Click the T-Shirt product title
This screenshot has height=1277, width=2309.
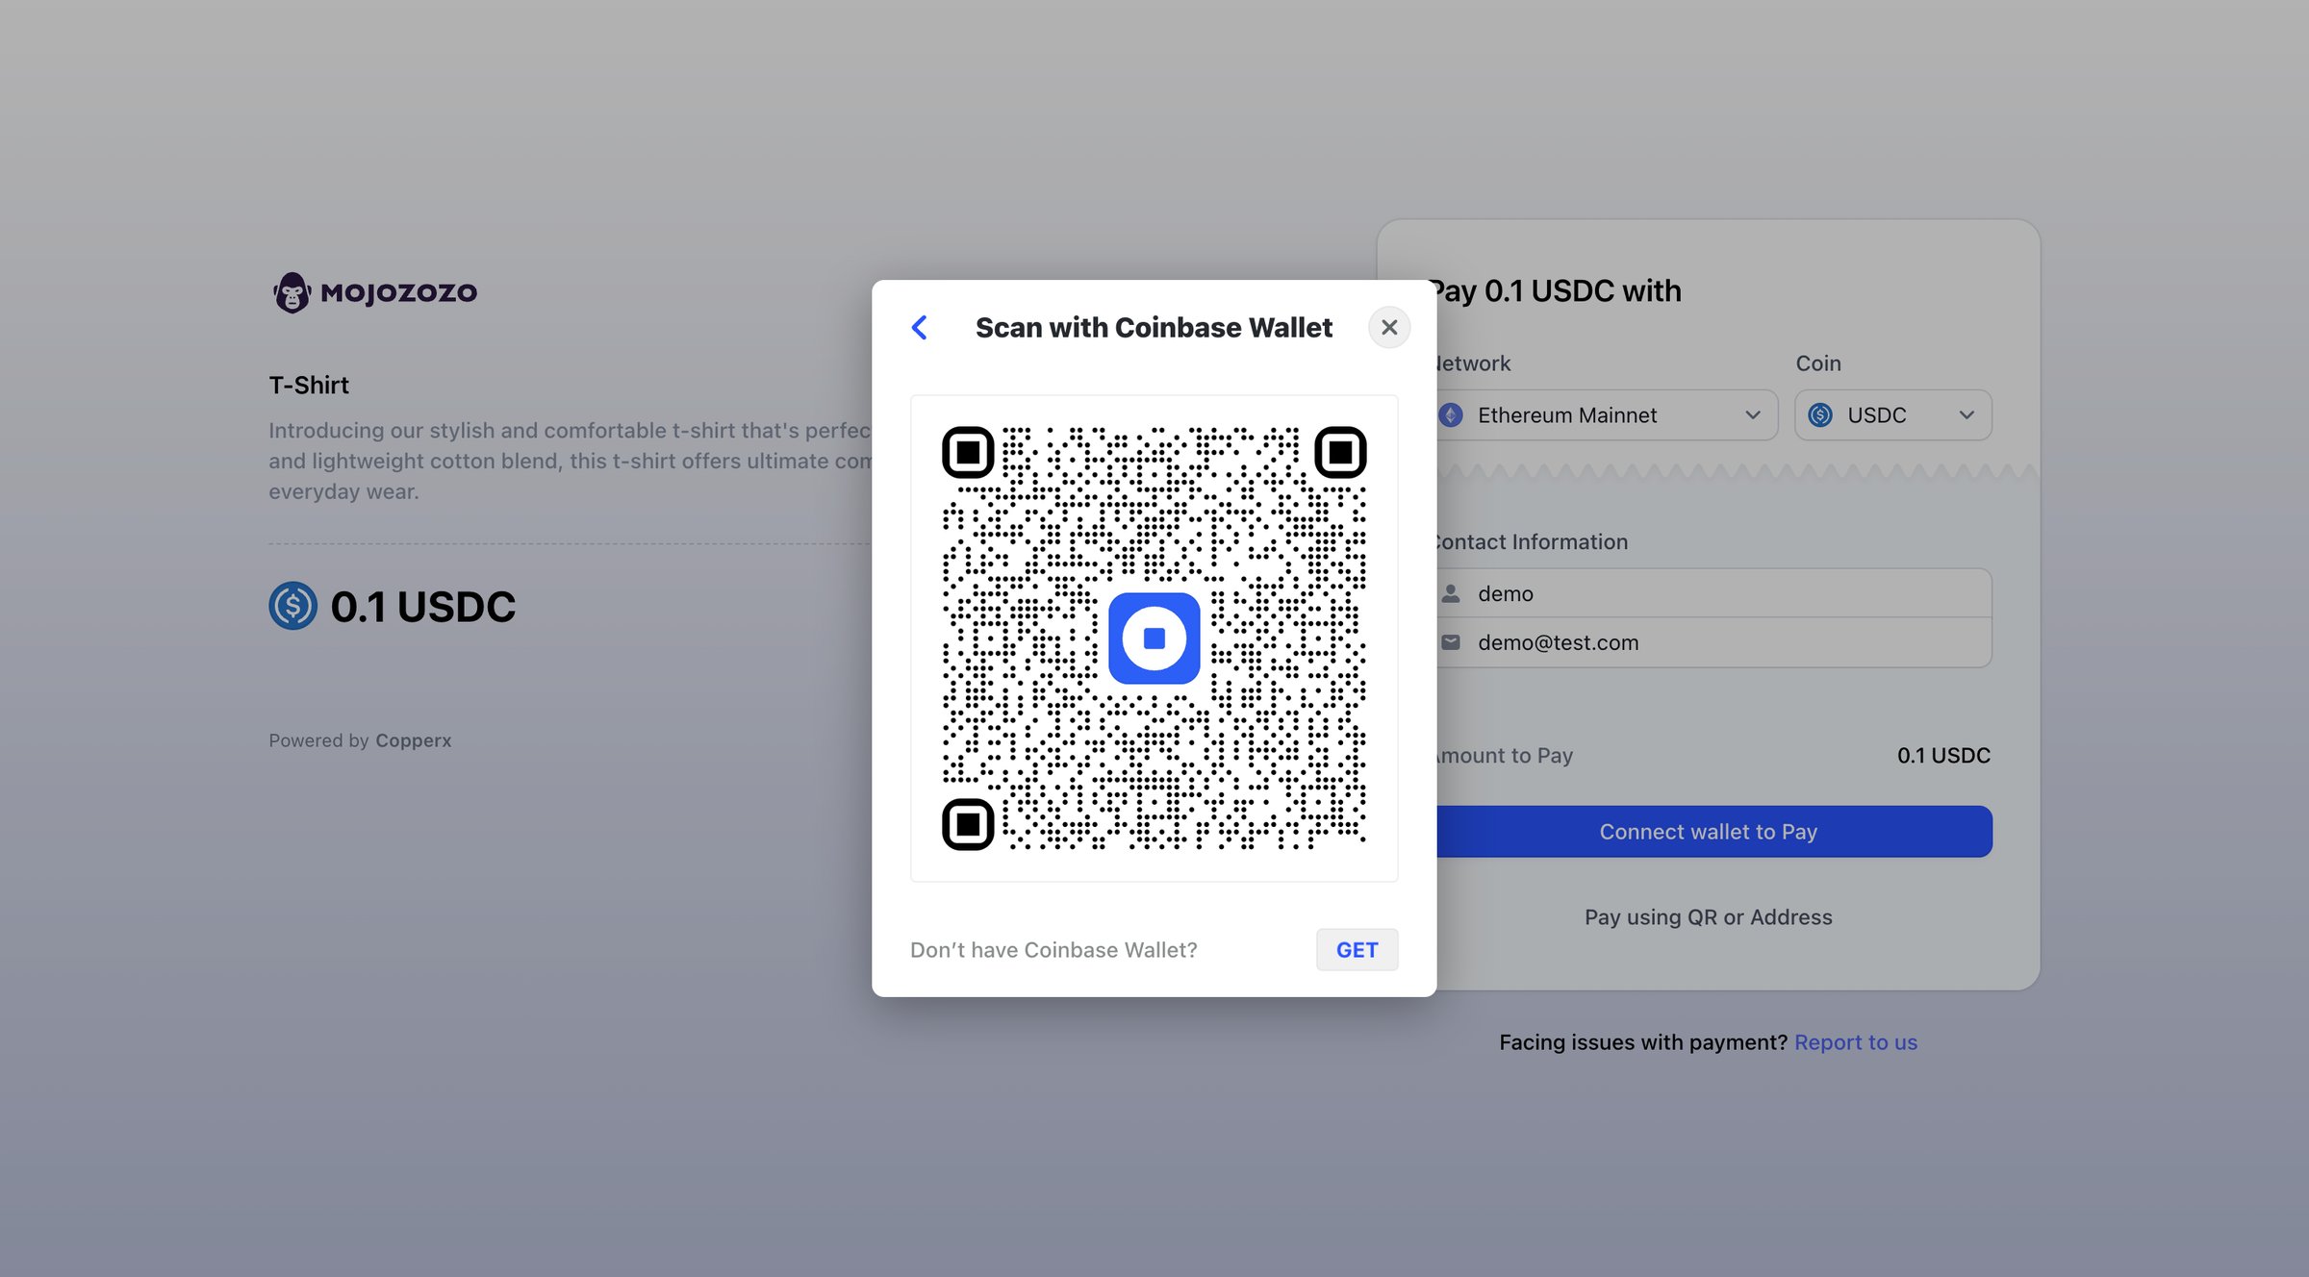[309, 386]
